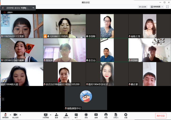171x120 pixels.
Task: Expand video options arrow beside 停止视频
Action: click(x=20, y=115)
